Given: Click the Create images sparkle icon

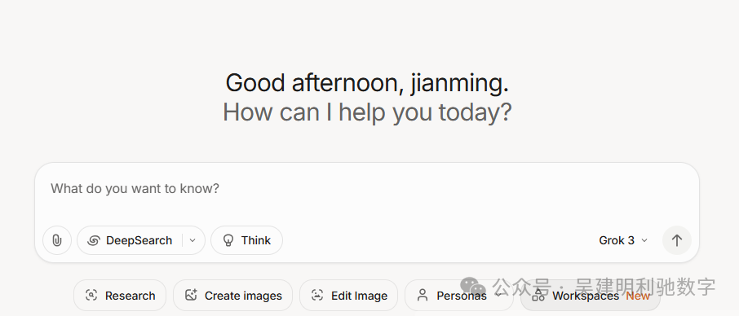Looking at the screenshot, I should click(x=191, y=296).
